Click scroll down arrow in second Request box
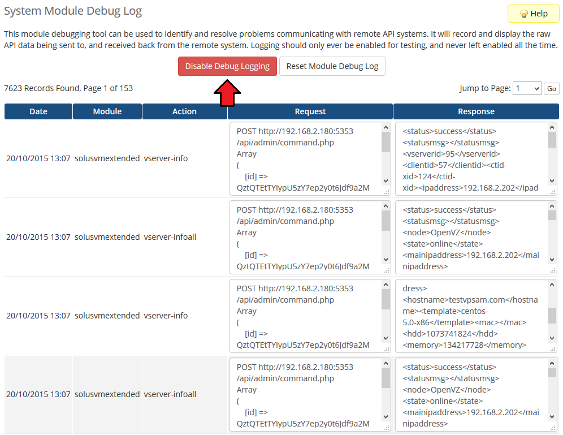Screen dimensions: 563x435 [x=386, y=260]
